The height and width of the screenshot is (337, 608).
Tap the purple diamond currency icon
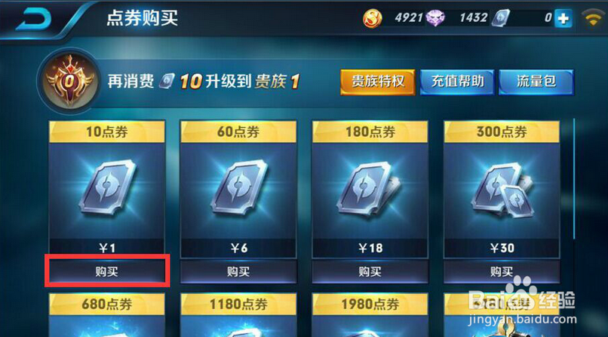435,18
